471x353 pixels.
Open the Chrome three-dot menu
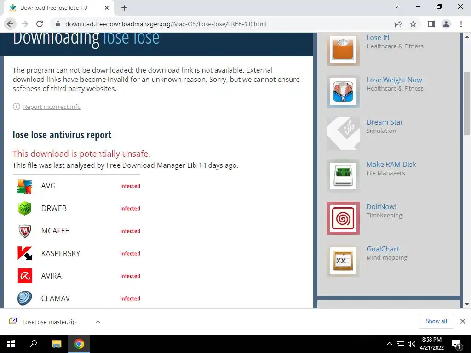pos(461,24)
